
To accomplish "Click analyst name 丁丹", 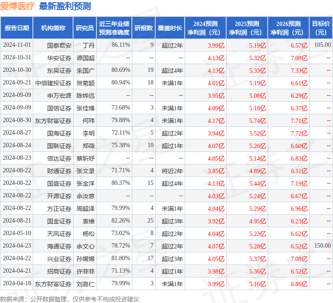I will click(x=89, y=45).
